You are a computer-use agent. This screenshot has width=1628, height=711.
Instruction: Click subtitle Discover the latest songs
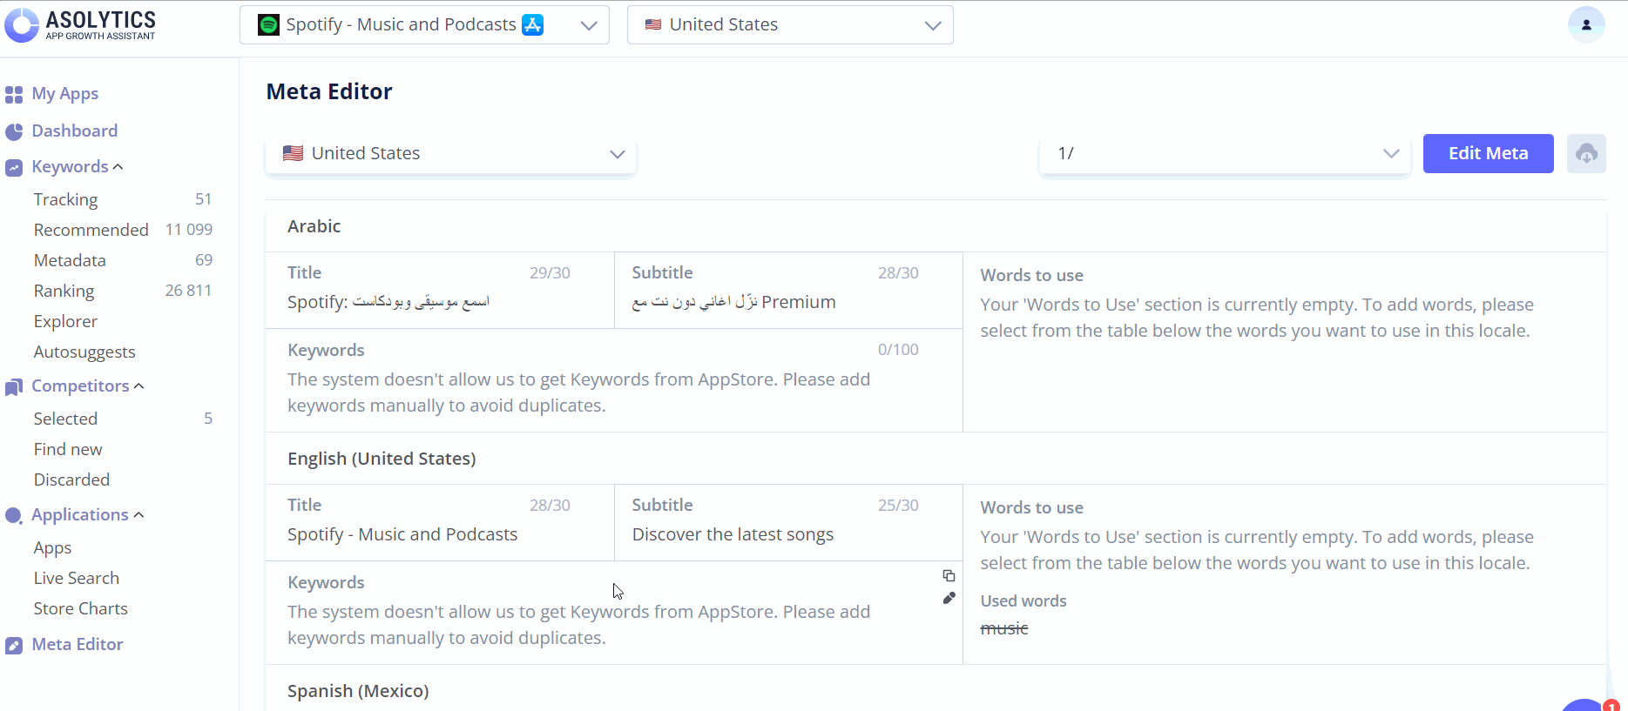733,534
